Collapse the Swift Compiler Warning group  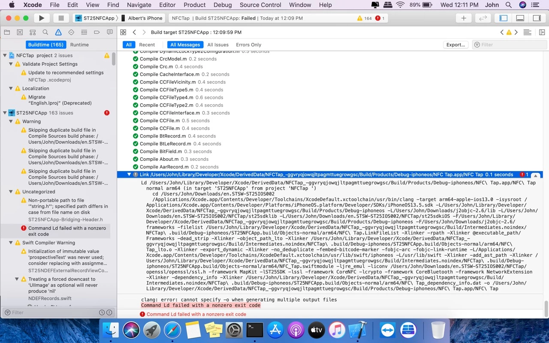(x=11, y=243)
